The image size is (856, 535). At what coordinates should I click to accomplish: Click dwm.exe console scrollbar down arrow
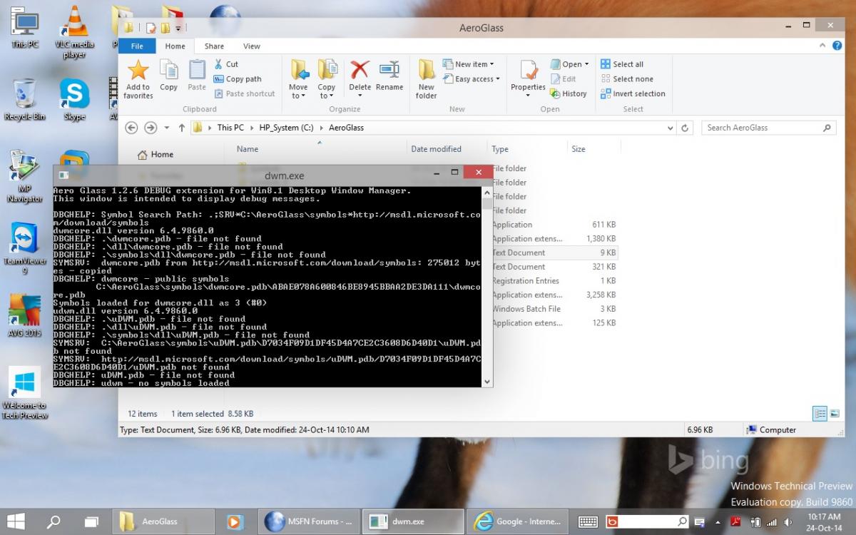coord(488,382)
